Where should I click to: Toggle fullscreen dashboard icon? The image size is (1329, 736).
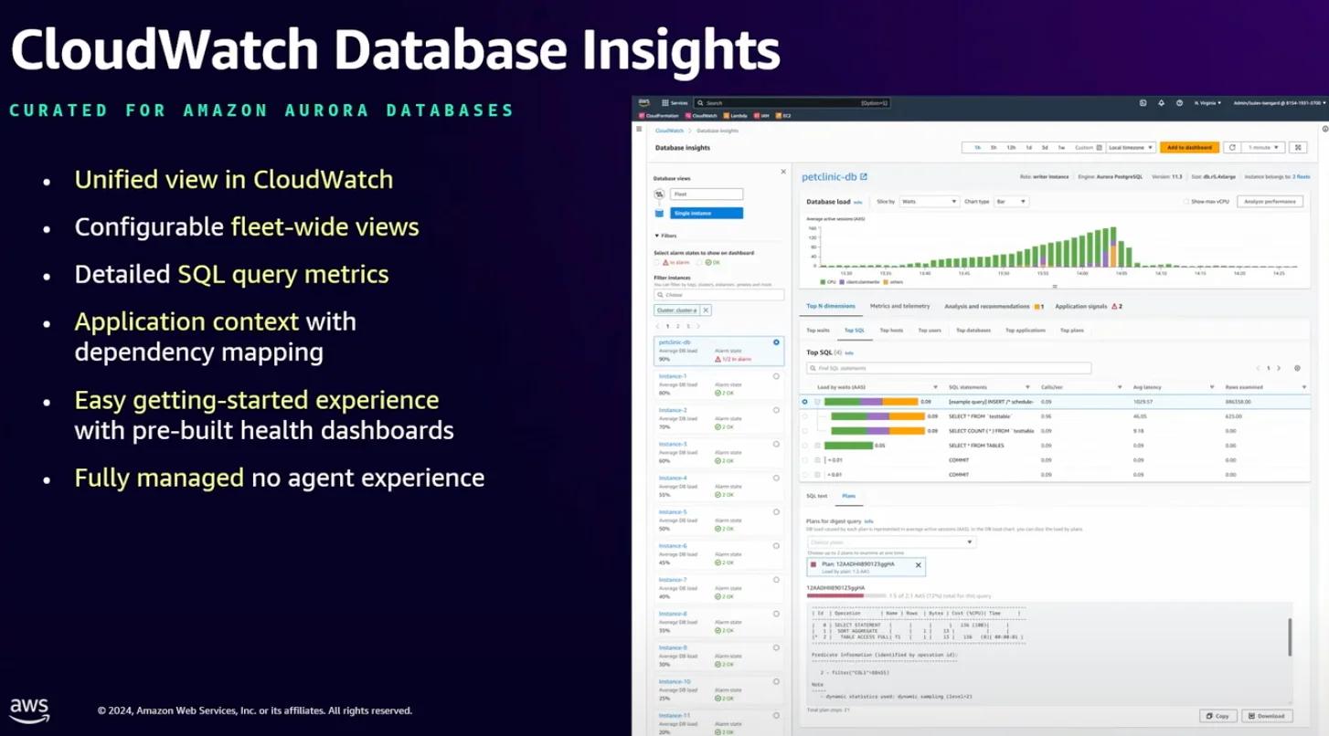[1299, 147]
